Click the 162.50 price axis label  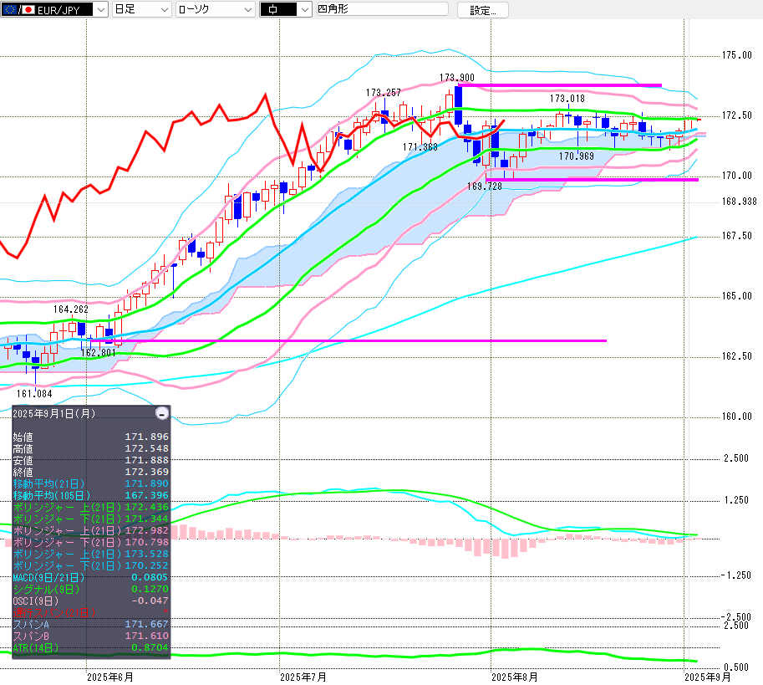737,356
